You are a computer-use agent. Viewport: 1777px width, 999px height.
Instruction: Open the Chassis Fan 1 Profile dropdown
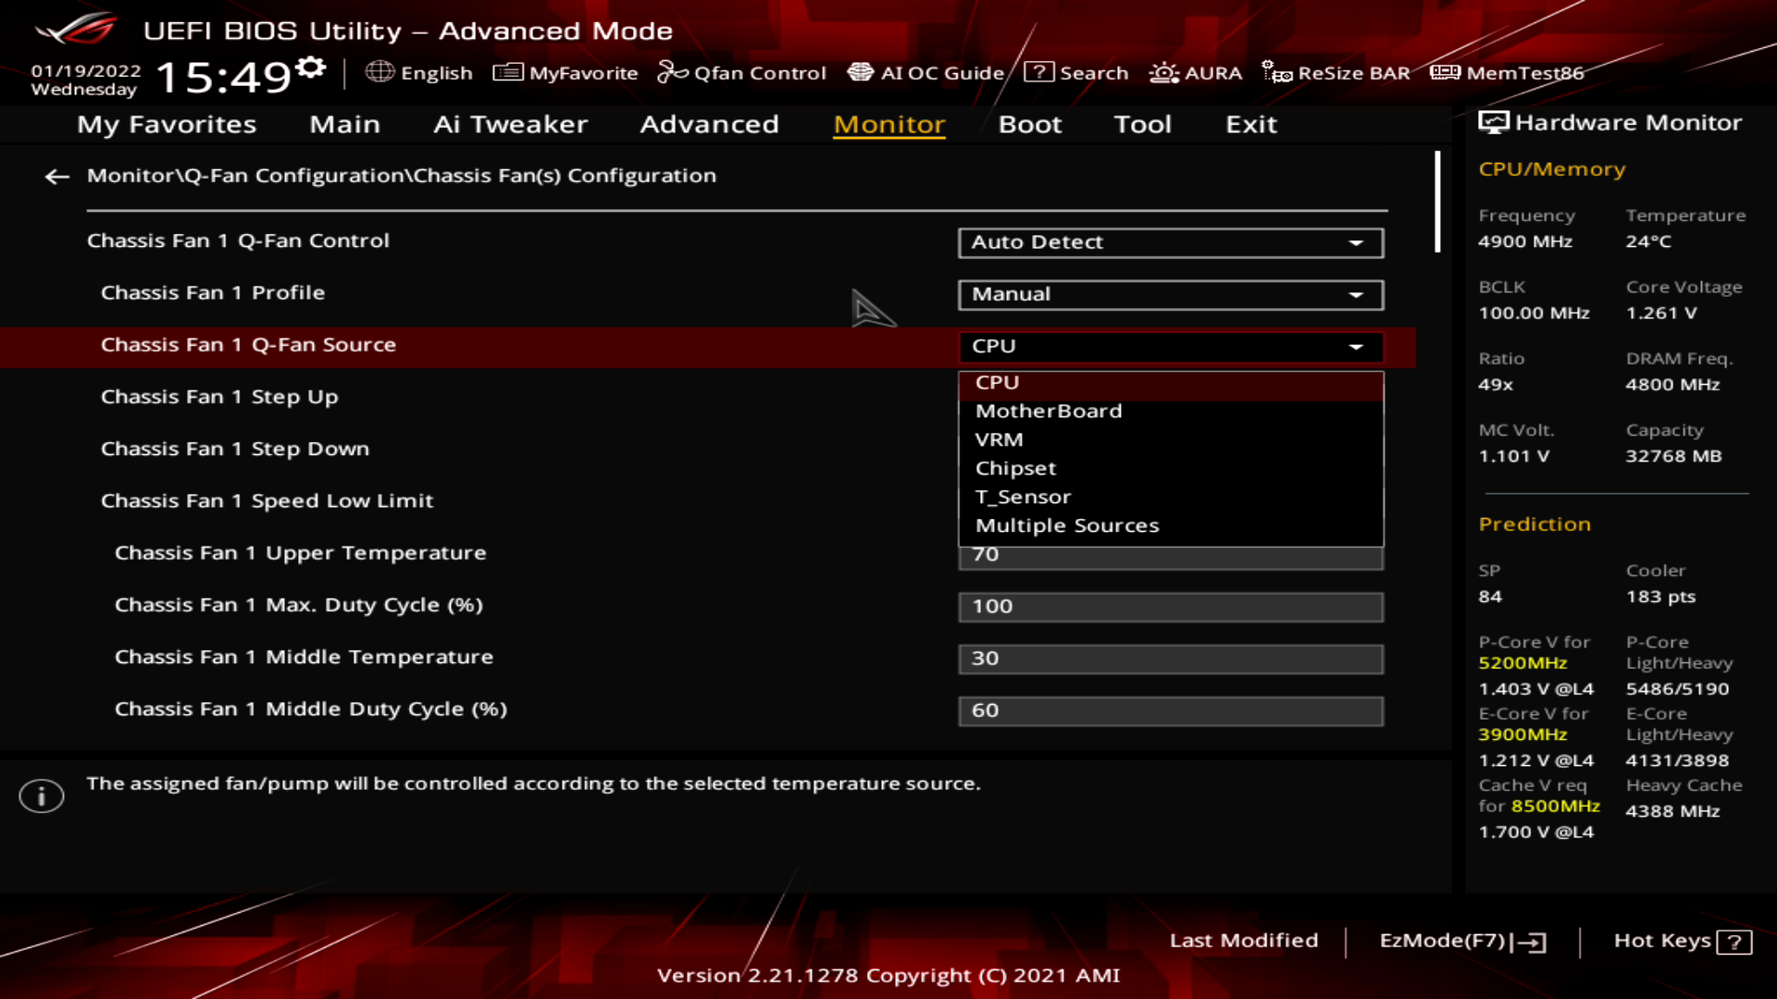(1170, 294)
